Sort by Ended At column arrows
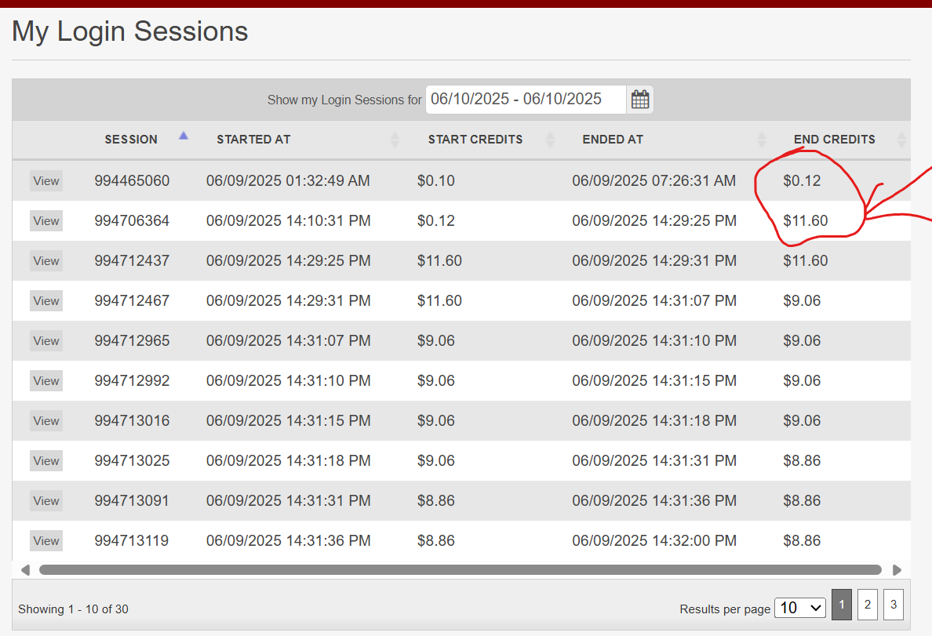The image size is (932, 636). 761,140
